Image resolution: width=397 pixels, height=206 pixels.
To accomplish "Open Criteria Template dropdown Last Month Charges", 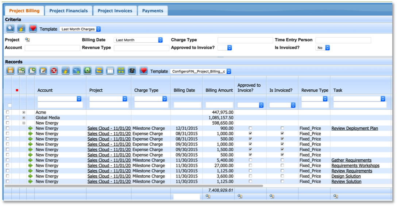I will [x=80, y=29].
